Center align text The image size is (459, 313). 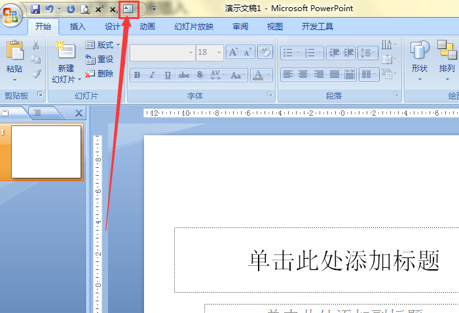(x=303, y=74)
